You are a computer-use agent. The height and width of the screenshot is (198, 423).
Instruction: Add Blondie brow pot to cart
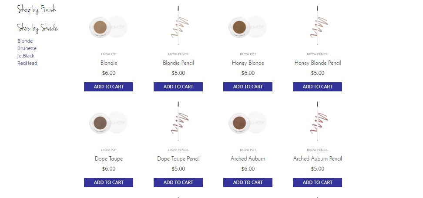pyautogui.click(x=108, y=87)
